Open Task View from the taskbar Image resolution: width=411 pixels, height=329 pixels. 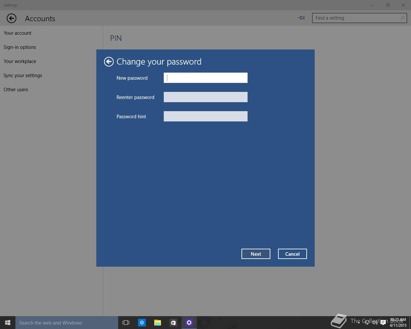point(126,323)
